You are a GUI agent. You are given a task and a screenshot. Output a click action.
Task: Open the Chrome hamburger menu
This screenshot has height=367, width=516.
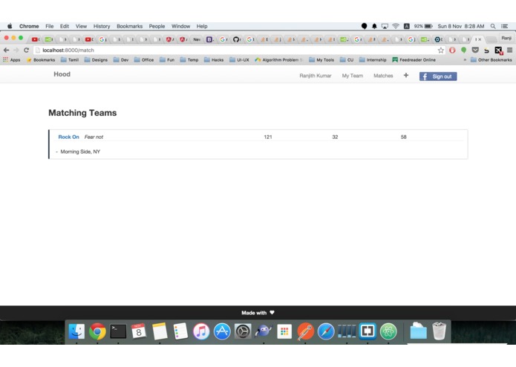click(x=509, y=50)
